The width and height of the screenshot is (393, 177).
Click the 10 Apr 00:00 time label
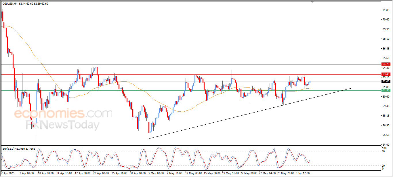point(46,173)
